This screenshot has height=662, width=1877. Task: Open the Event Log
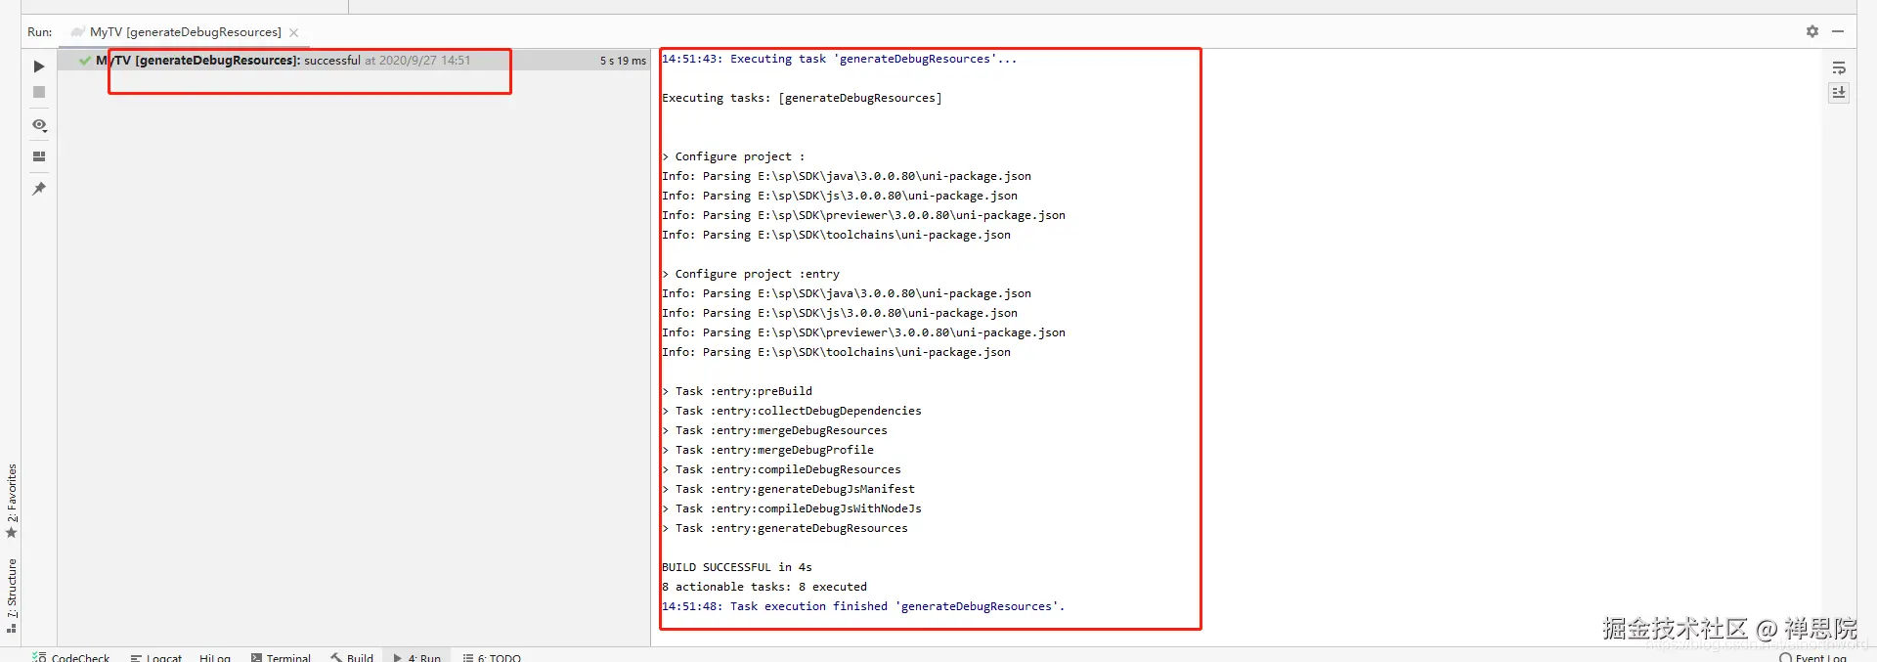click(x=1813, y=656)
